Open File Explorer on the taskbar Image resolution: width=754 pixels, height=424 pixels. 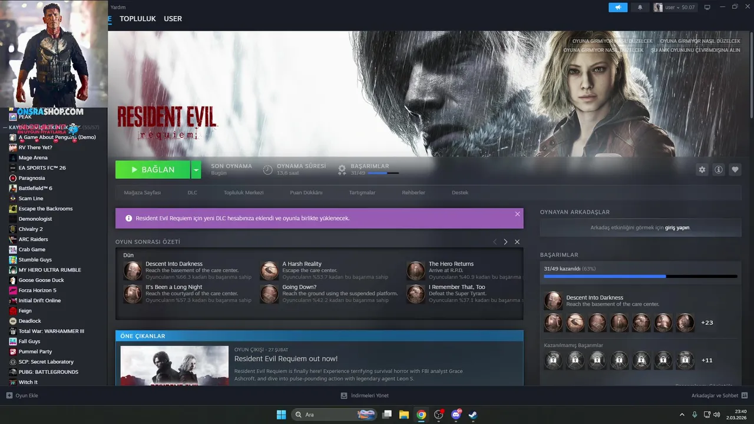[404, 415]
